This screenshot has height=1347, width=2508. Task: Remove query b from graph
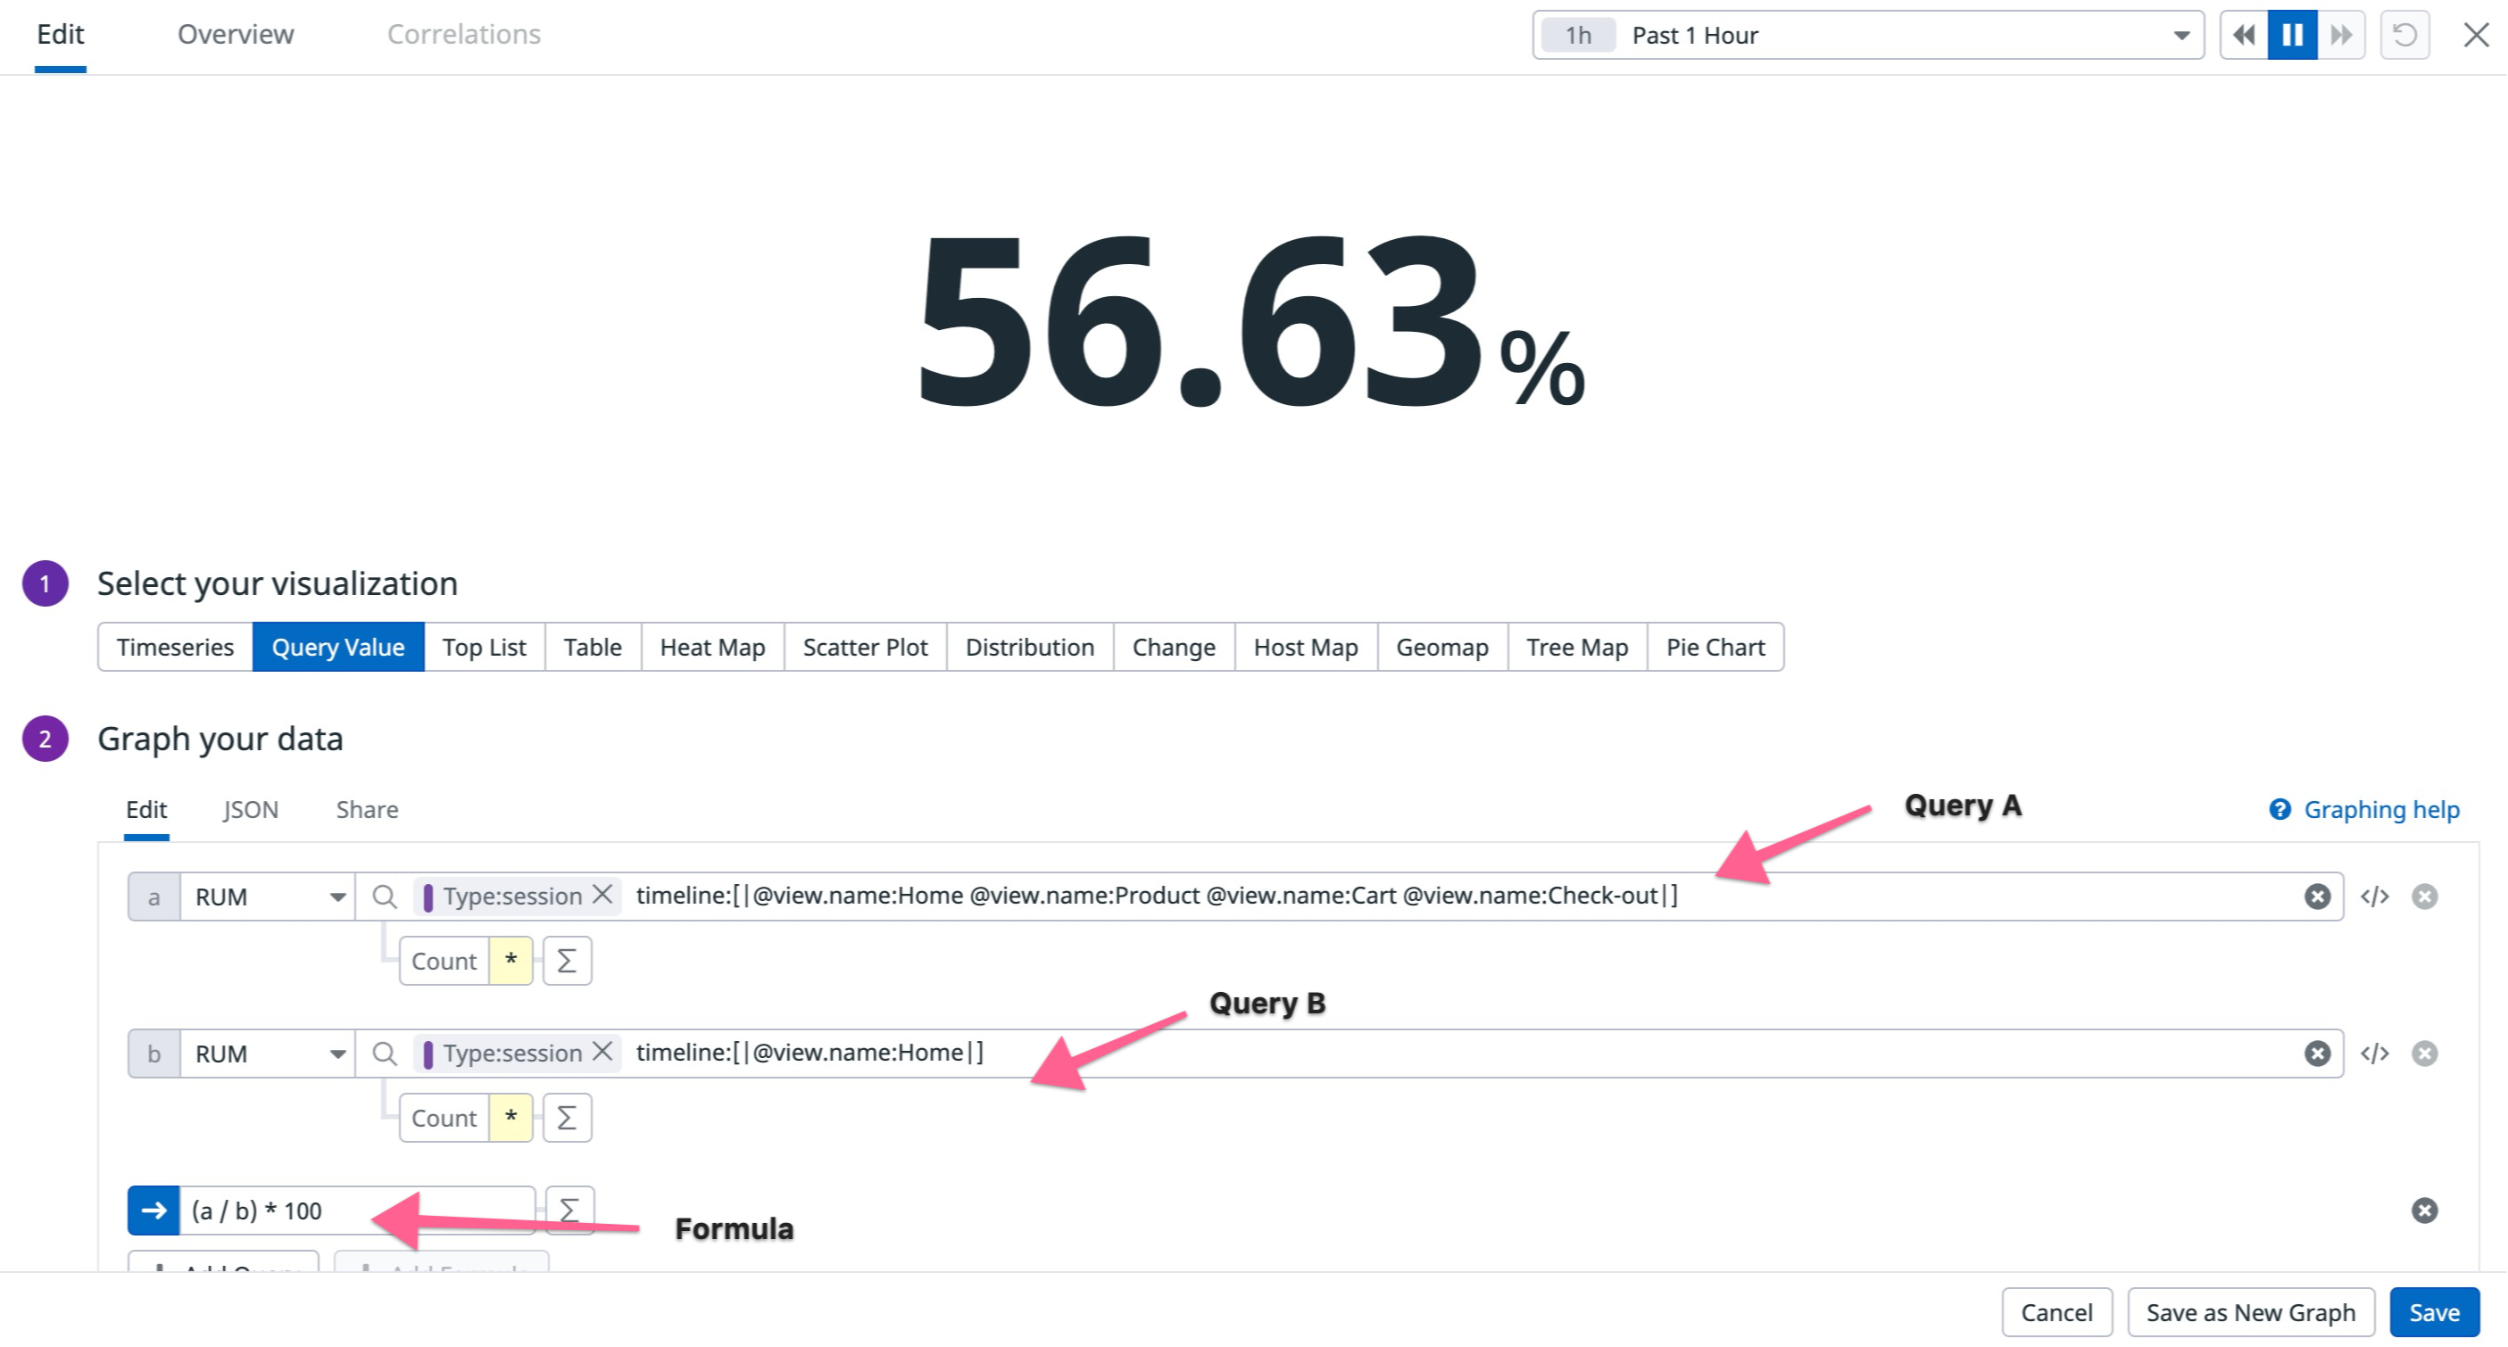2424,1054
